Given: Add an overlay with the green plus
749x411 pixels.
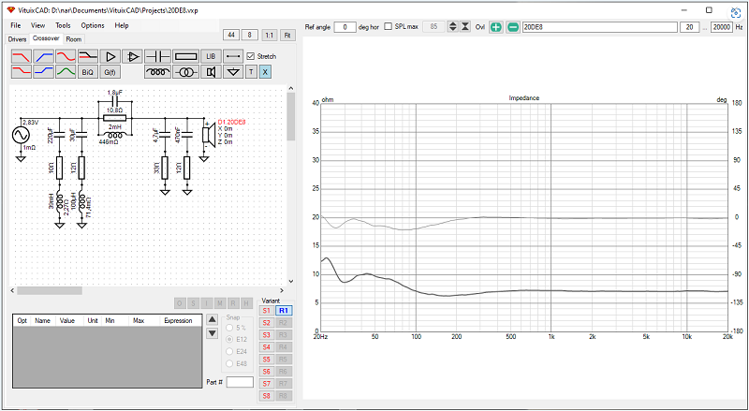Looking at the screenshot, I should [496, 27].
